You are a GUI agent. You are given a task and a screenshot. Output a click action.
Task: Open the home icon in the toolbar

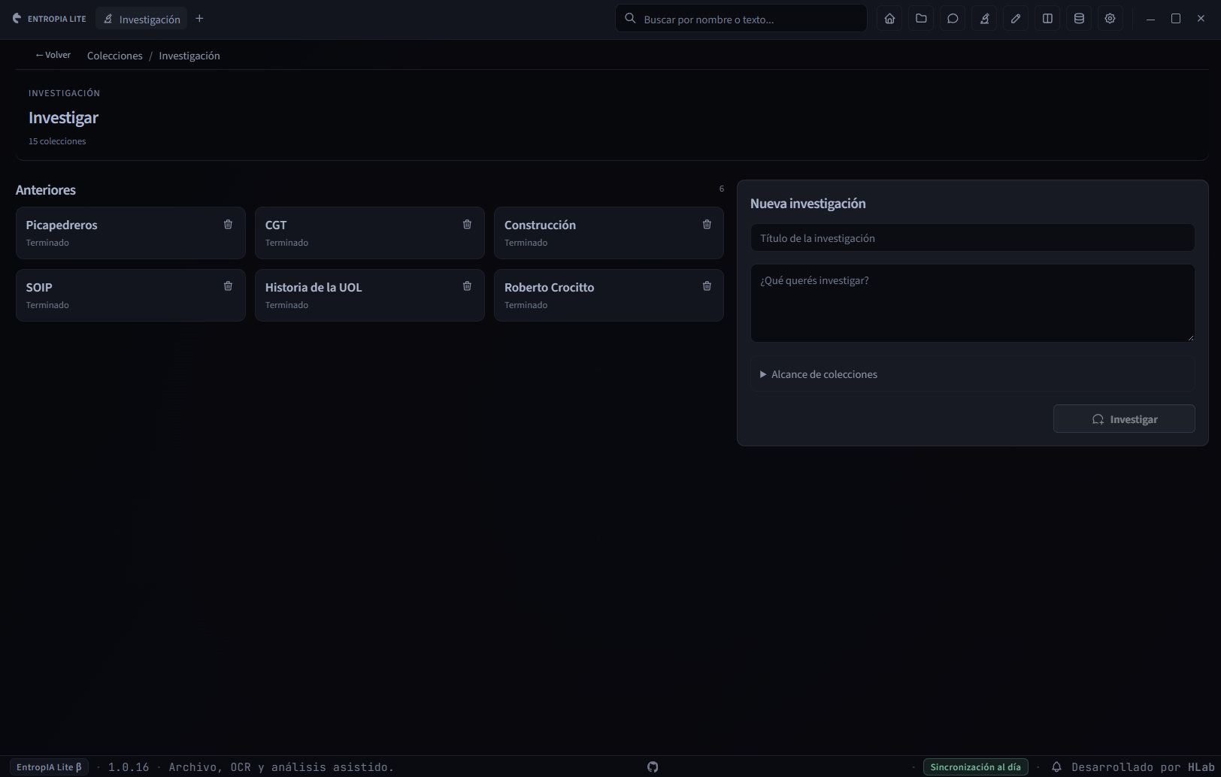point(889,19)
